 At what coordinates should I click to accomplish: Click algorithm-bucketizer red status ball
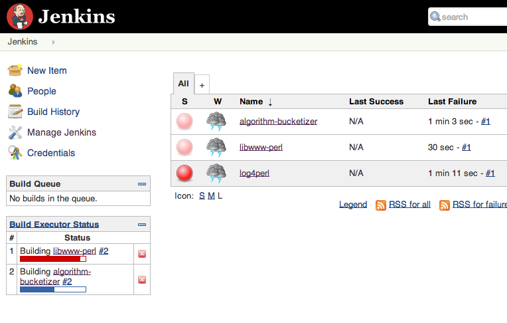click(184, 122)
